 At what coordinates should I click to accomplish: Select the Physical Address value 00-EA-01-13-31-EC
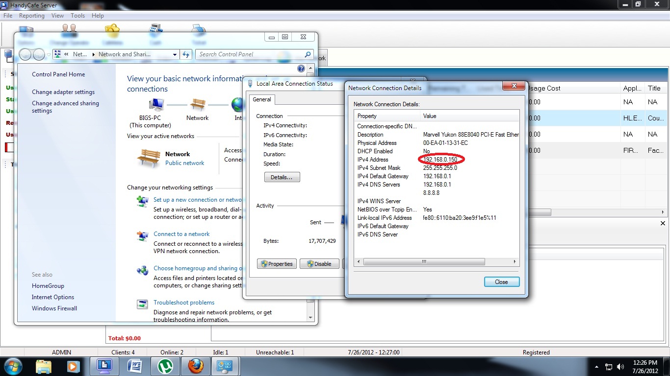click(x=445, y=143)
